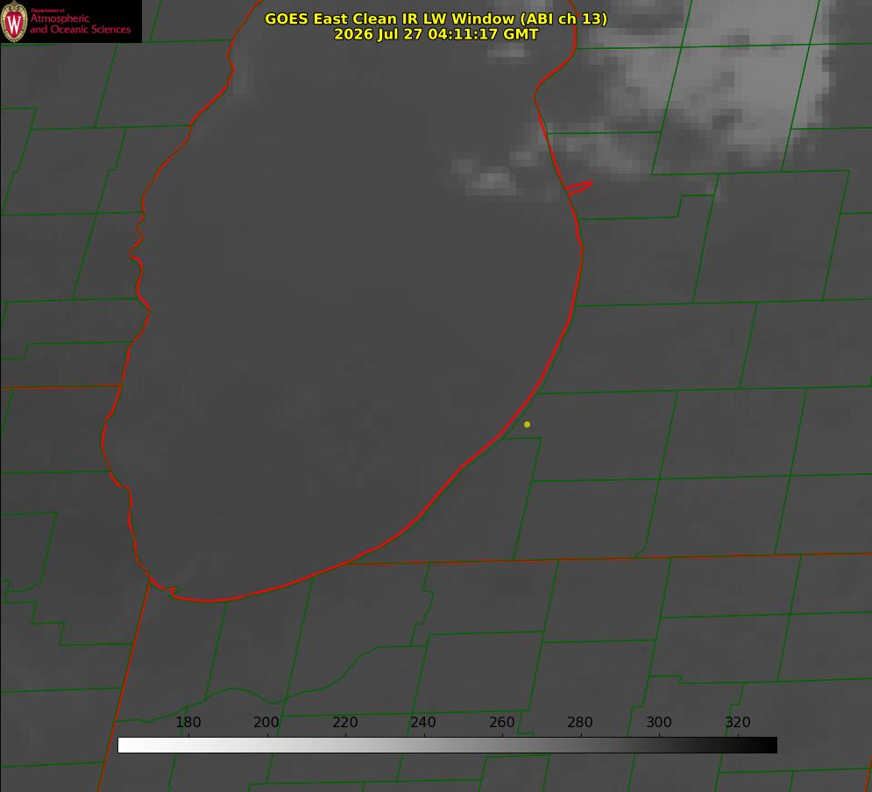Click the small "Department of" text
Screen dimensions: 872x792
(x=47, y=11)
